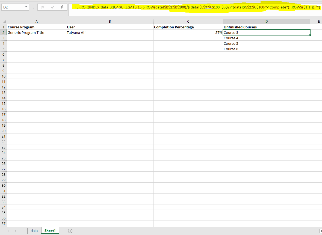Click the Course Program header cell
The width and height of the screenshot is (322, 235).
(37, 27)
